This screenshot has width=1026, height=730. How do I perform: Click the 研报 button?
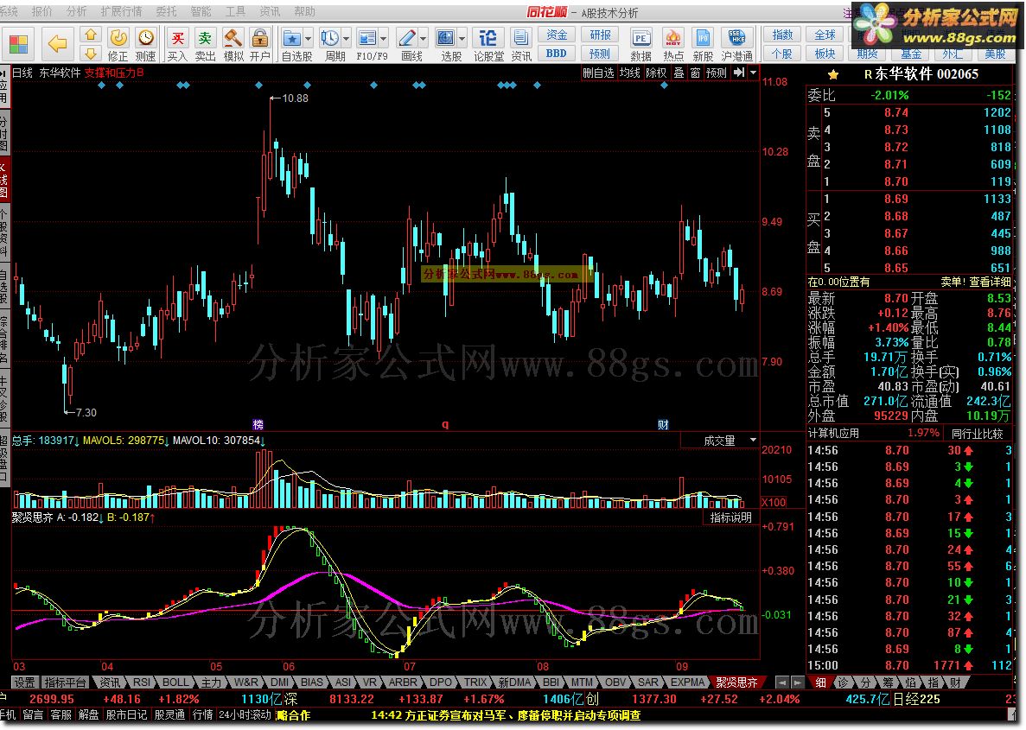pyautogui.click(x=600, y=35)
